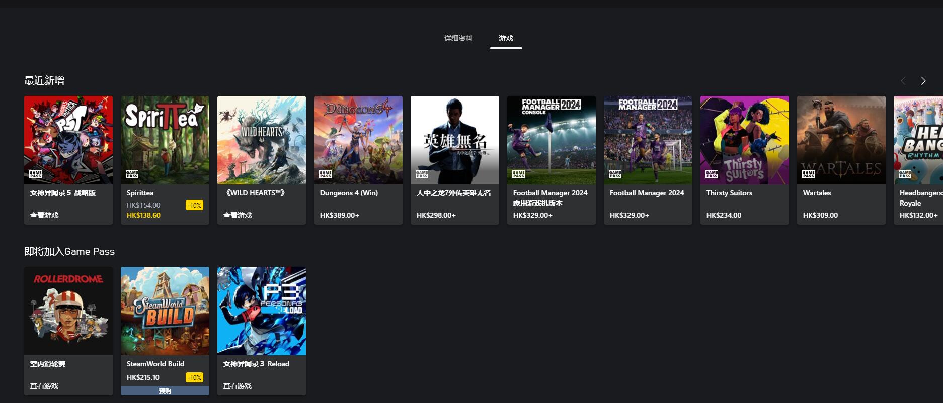Click the 女神异闻录3 Reload title text

click(x=256, y=364)
